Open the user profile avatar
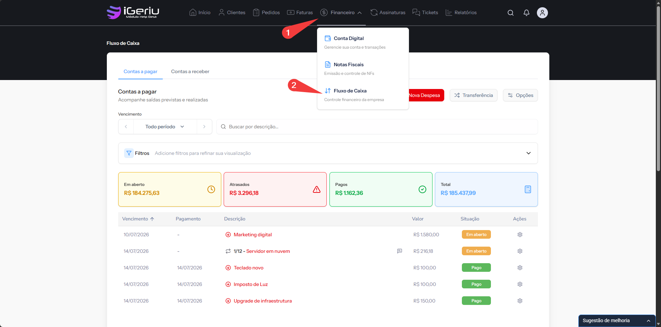This screenshot has height=327, width=661. click(x=542, y=13)
